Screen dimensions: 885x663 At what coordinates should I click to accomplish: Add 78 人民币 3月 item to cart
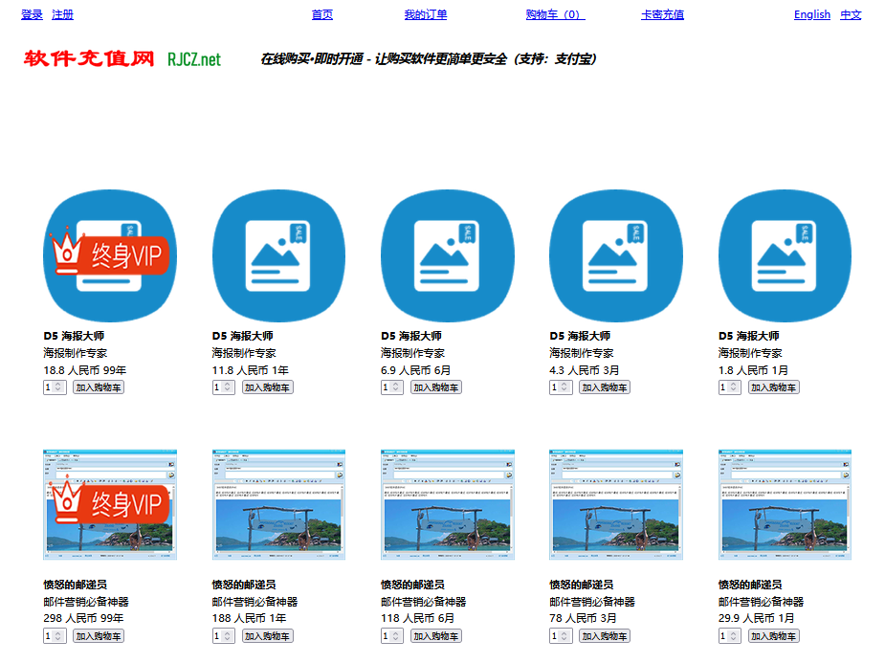click(x=605, y=636)
